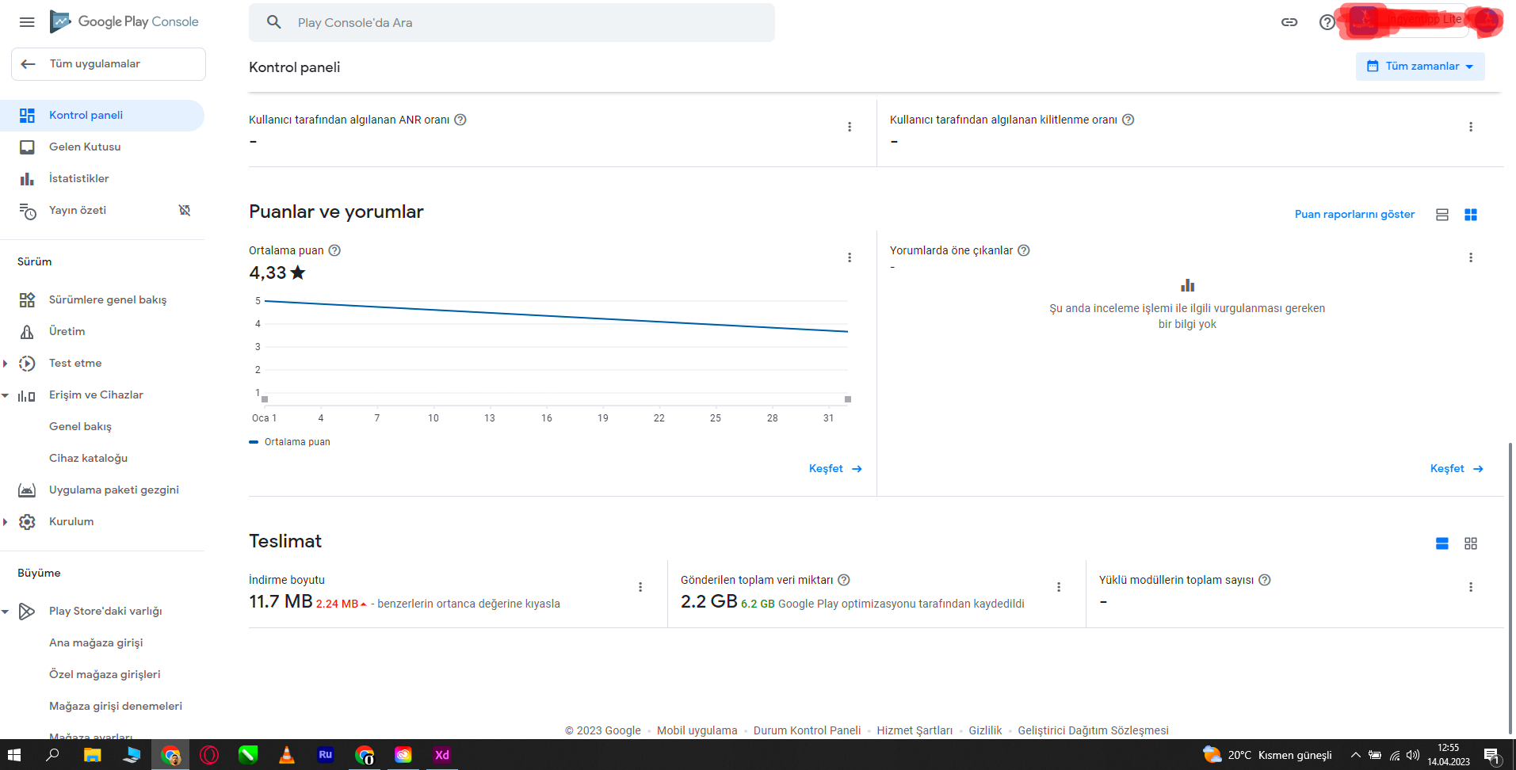The image size is (1516, 770).
Task: Click the Puan raporlarını göster link
Action: (1354, 215)
